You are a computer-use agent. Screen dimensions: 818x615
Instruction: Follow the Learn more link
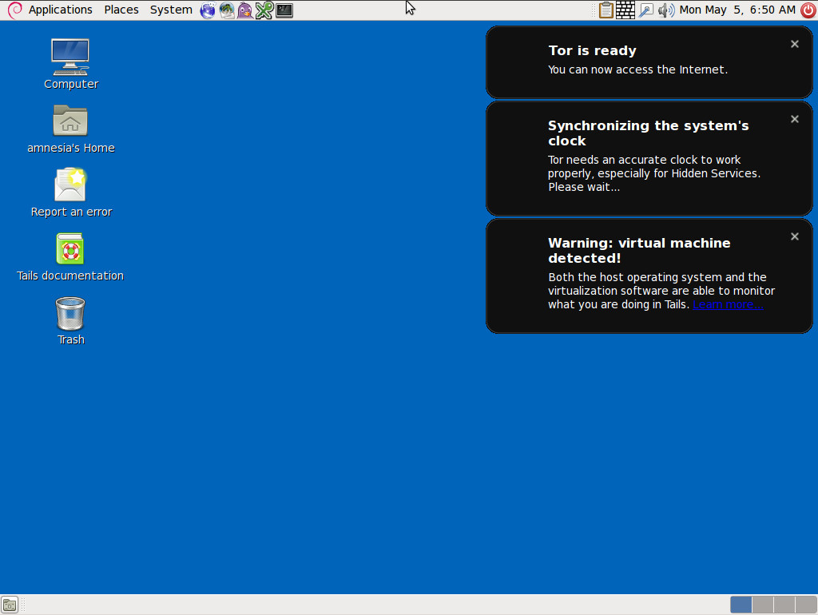[728, 304]
